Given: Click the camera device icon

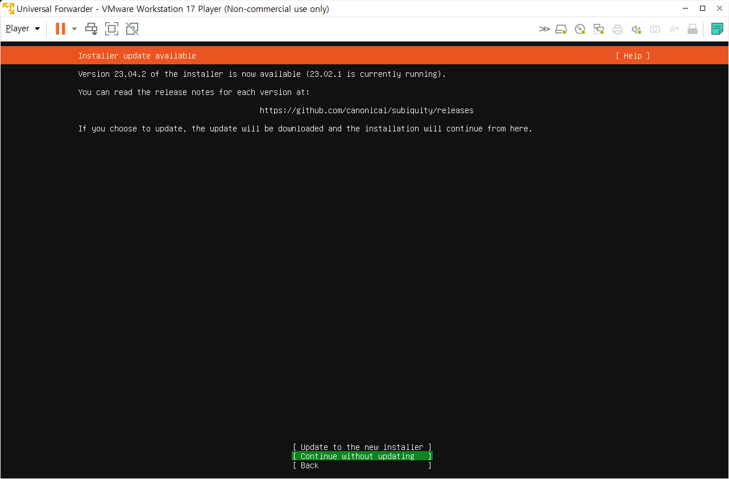Looking at the screenshot, I should coord(655,29).
